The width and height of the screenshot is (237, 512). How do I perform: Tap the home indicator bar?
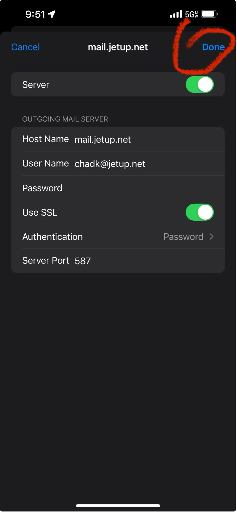tap(118, 505)
